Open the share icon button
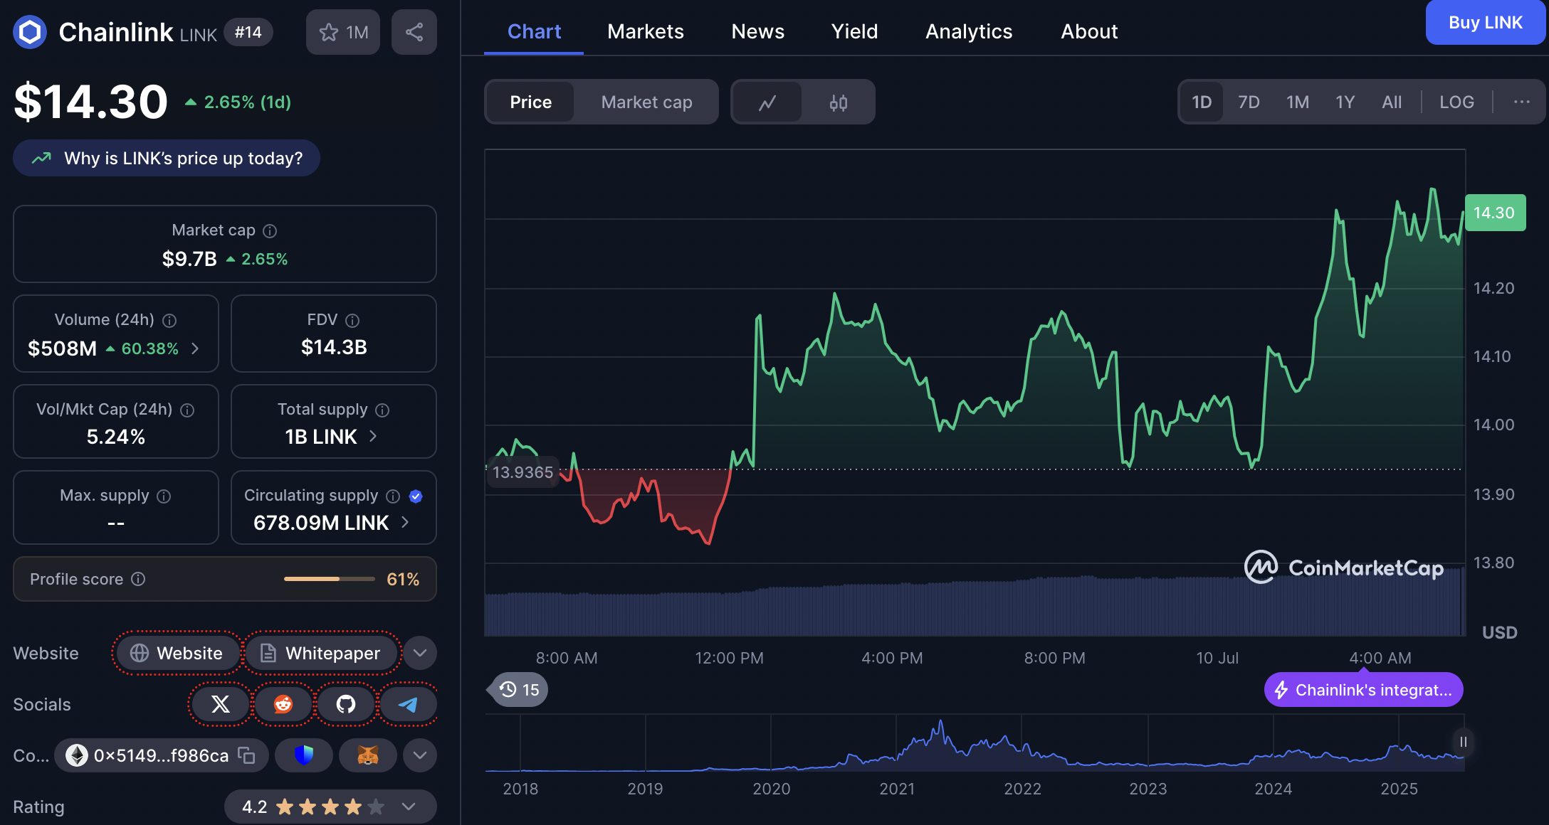The image size is (1549, 825). [x=414, y=32]
